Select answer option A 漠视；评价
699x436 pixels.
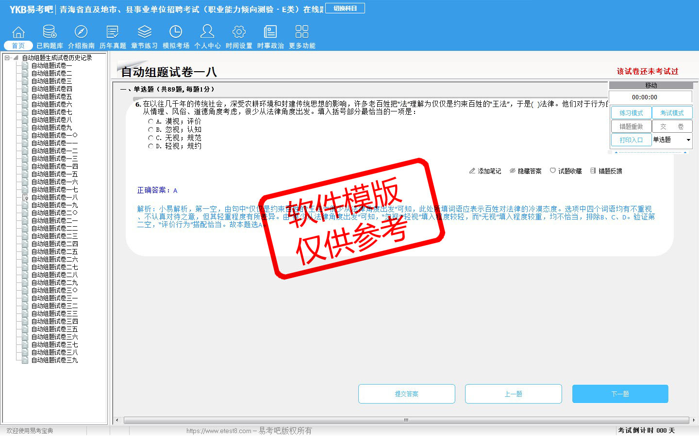[150, 122]
